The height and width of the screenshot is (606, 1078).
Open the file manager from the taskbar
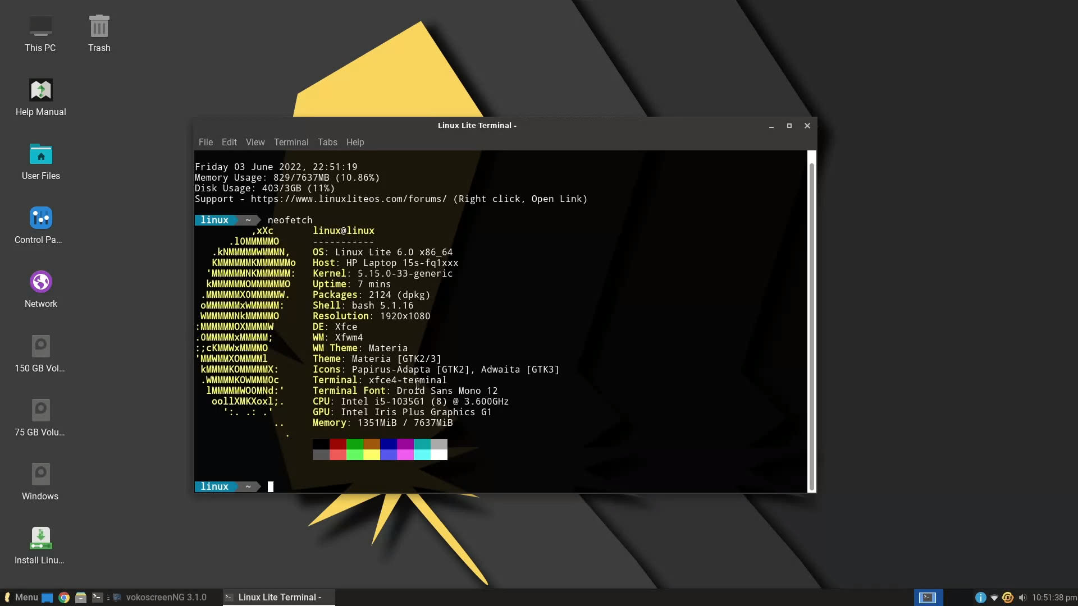(81, 597)
